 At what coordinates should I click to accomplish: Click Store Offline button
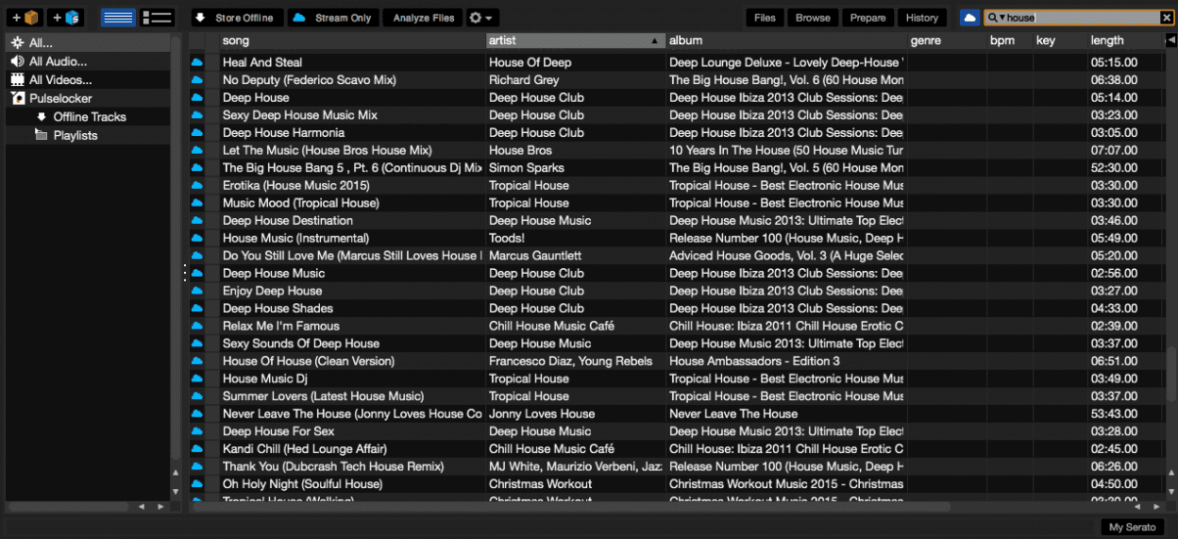[237, 18]
